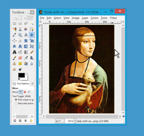This screenshot has height=136, width=144.
Task: Activate the Paintbrush tool
Action: click(14, 58)
